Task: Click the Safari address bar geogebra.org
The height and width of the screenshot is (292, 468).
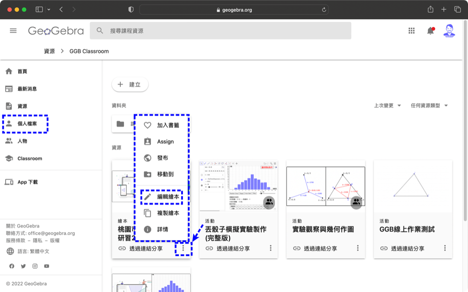Action: click(234, 10)
